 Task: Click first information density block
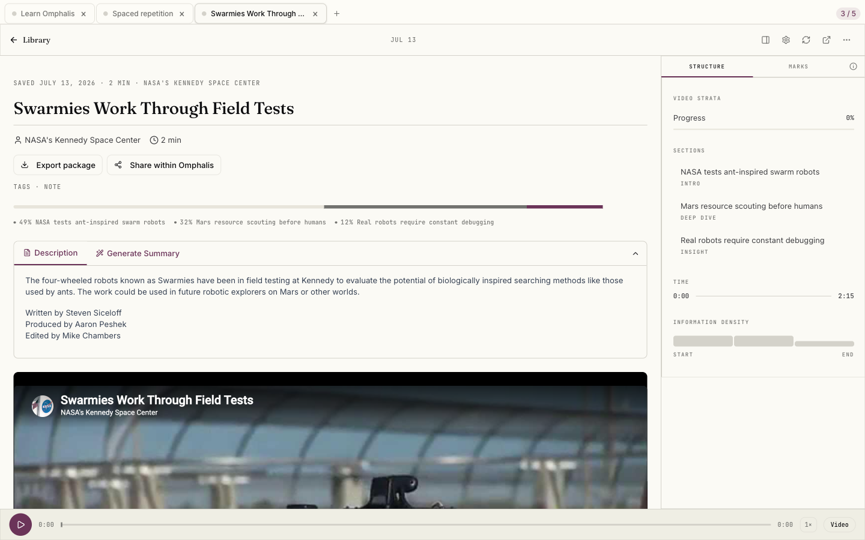[x=703, y=341]
